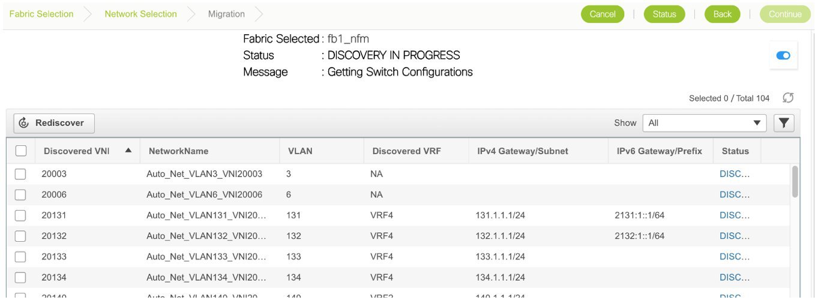Screen dimensions: 815x300
Task: Click status link for row 20006
Action: 735,195
